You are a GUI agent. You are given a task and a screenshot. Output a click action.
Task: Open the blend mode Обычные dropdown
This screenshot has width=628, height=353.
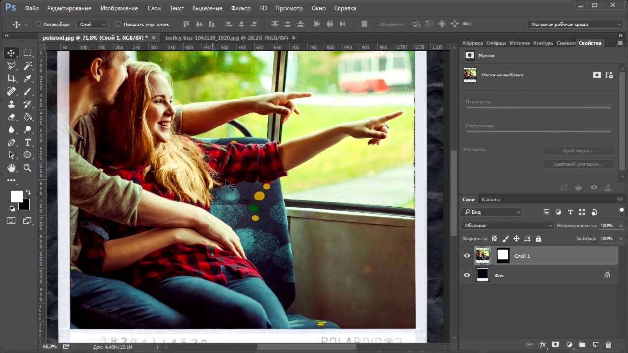pos(507,225)
